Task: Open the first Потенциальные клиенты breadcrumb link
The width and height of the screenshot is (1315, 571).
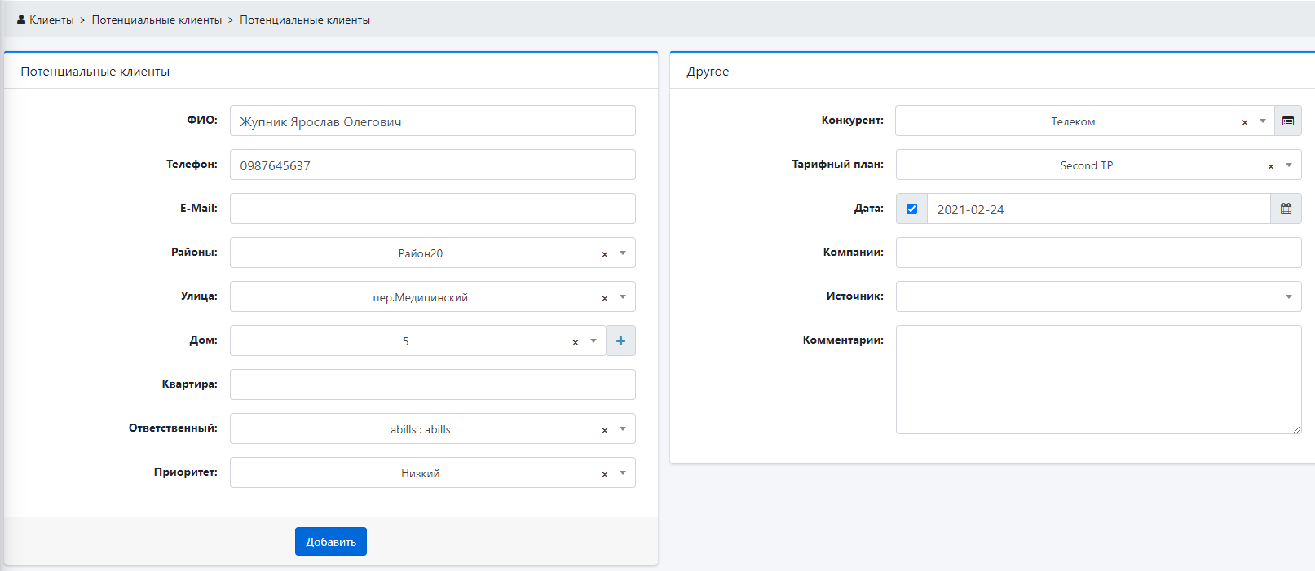Action: coord(157,20)
